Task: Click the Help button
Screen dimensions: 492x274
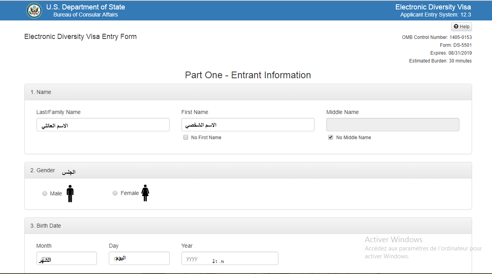Action: (x=461, y=27)
